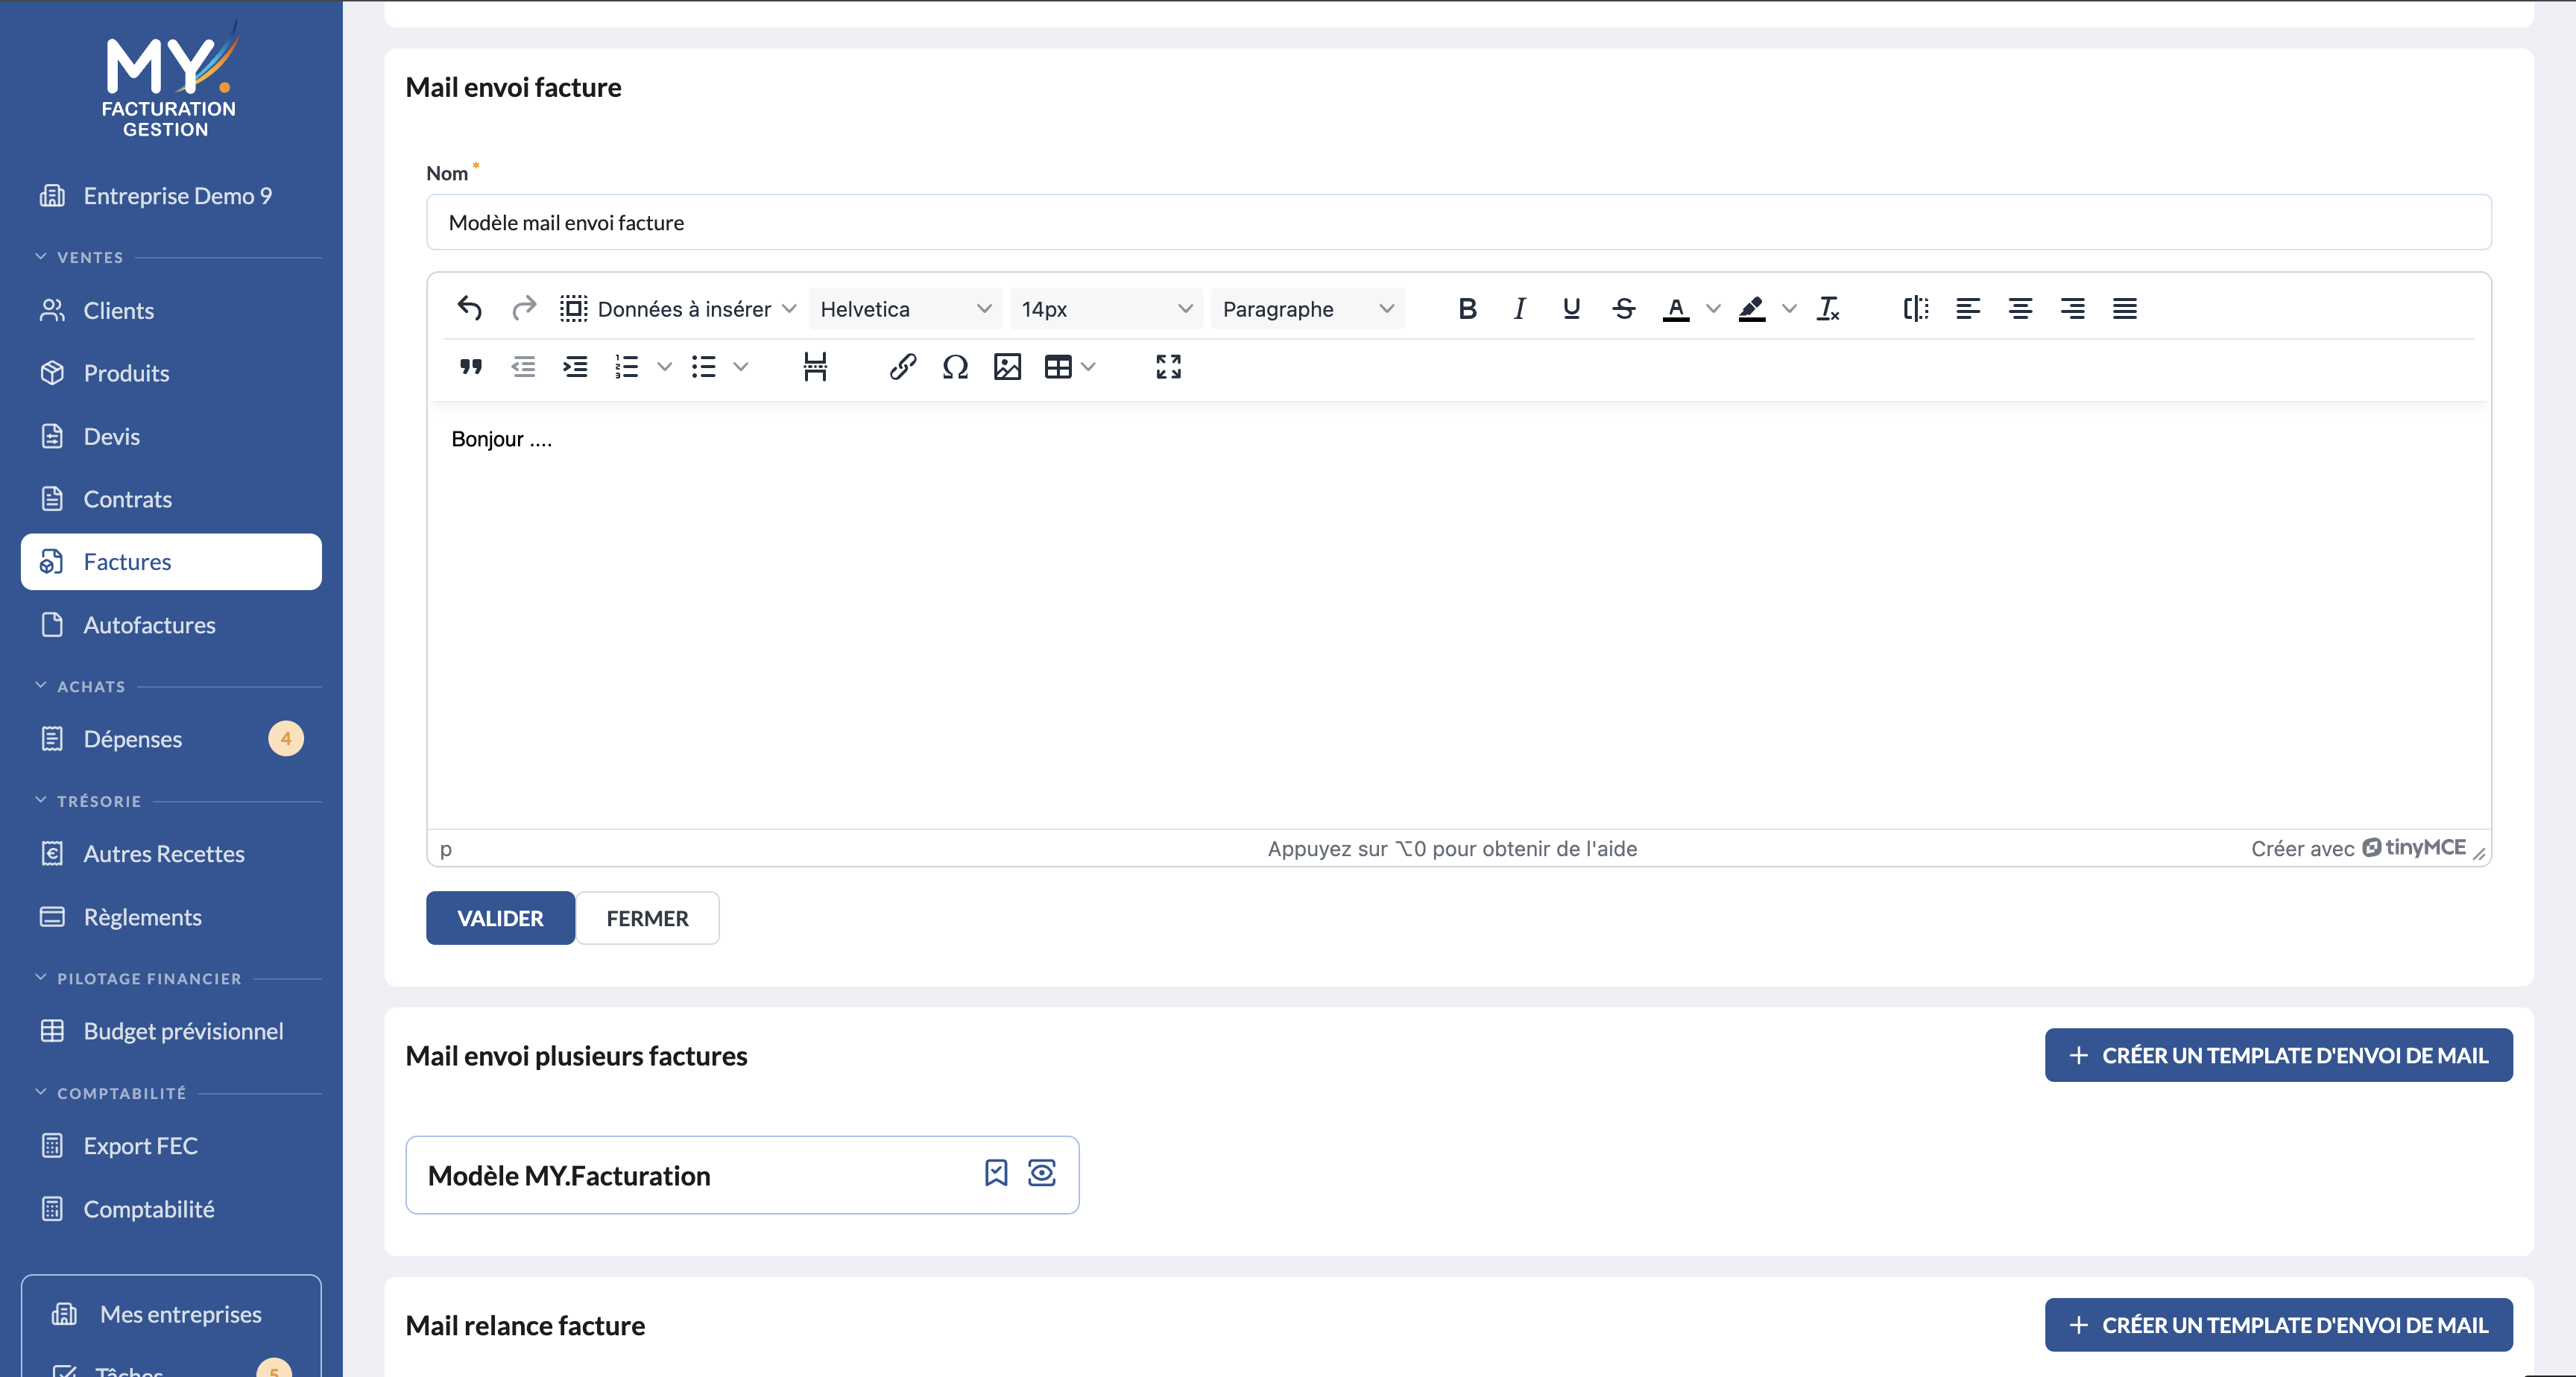Screen dimensions: 2576x1377
Task: Preview Modèle MY.Facturation with eye icon
Action: tap(1042, 1173)
